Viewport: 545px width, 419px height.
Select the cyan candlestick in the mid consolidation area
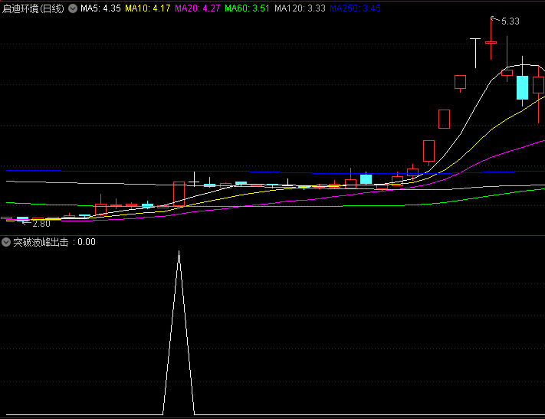pos(366,178)
